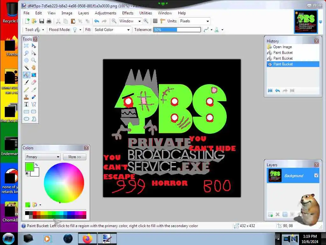Screen dimensions: 326x245
Task: Select the Color Picker eyedropper tool
Action: tap(34, 90)
